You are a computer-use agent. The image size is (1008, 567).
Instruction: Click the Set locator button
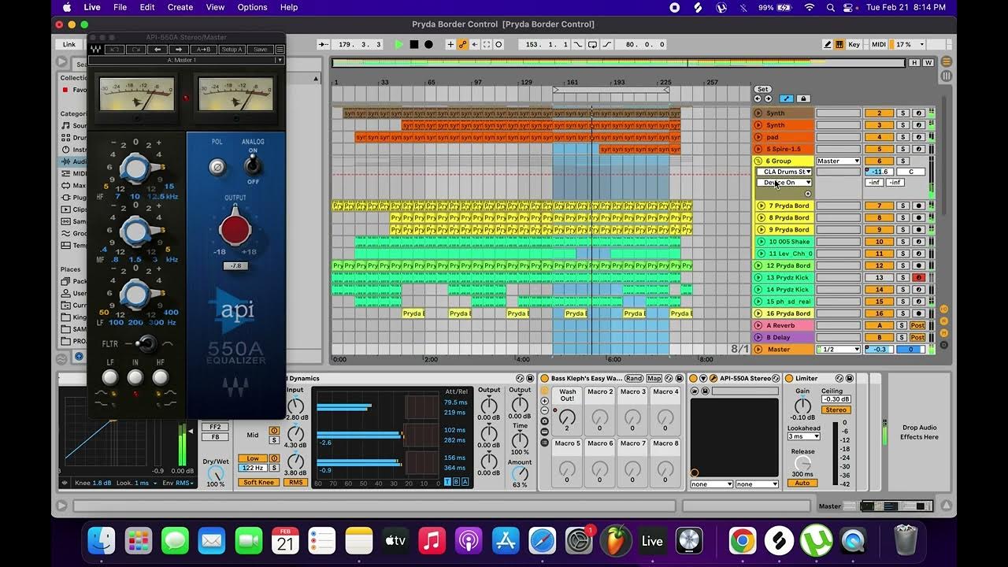click(x=762, y=89)
